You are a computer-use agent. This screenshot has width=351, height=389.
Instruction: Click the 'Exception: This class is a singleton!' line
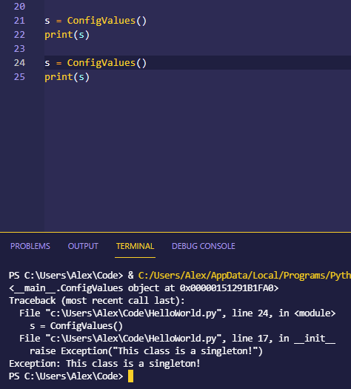(x=104, y=364)
